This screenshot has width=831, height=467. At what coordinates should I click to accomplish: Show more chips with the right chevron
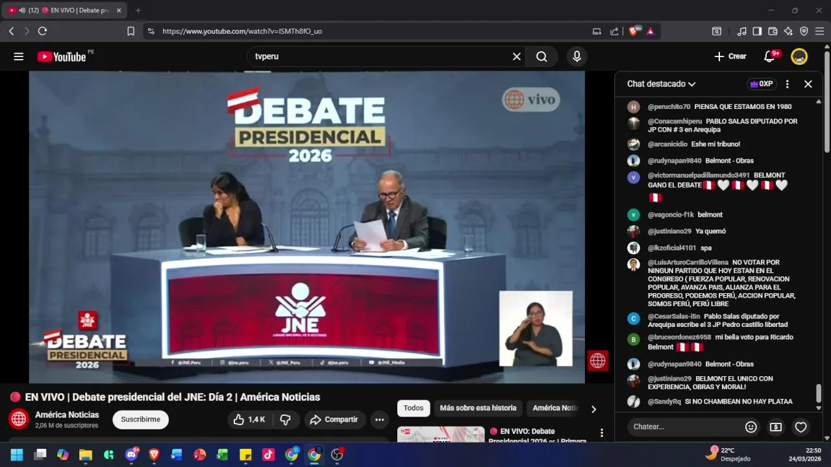coord(593,409)
